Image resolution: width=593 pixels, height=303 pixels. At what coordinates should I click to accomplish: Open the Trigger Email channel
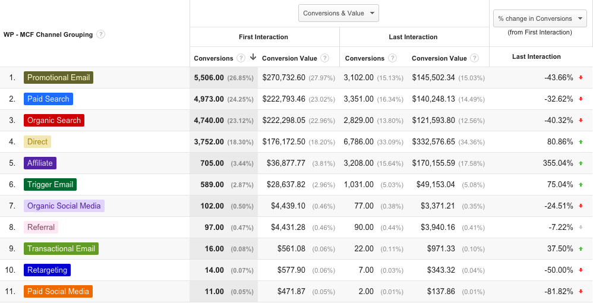[x=50, y=184]
